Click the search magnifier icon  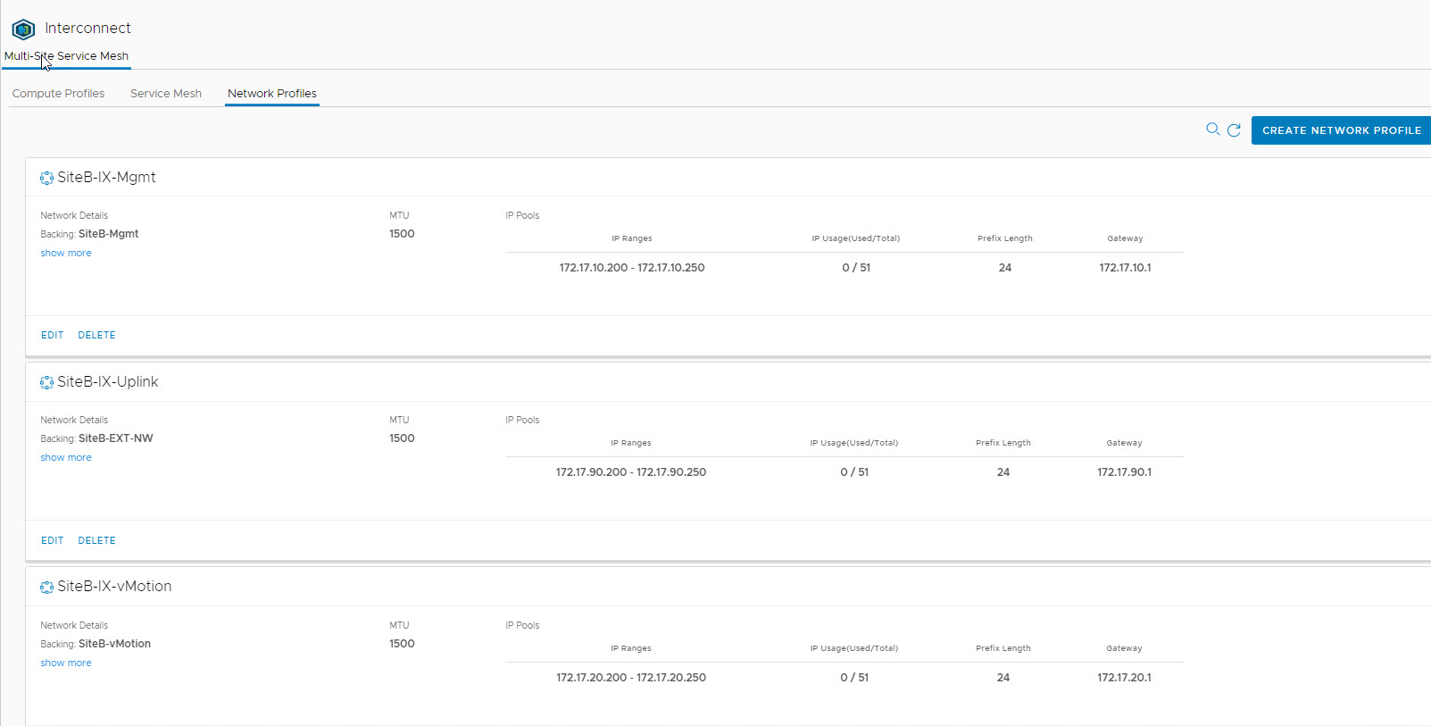tap(1212, 129)
